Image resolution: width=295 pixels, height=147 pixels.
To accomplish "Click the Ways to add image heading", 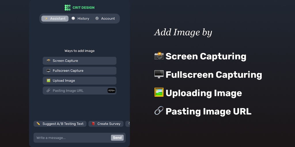I will pos(80,51).
